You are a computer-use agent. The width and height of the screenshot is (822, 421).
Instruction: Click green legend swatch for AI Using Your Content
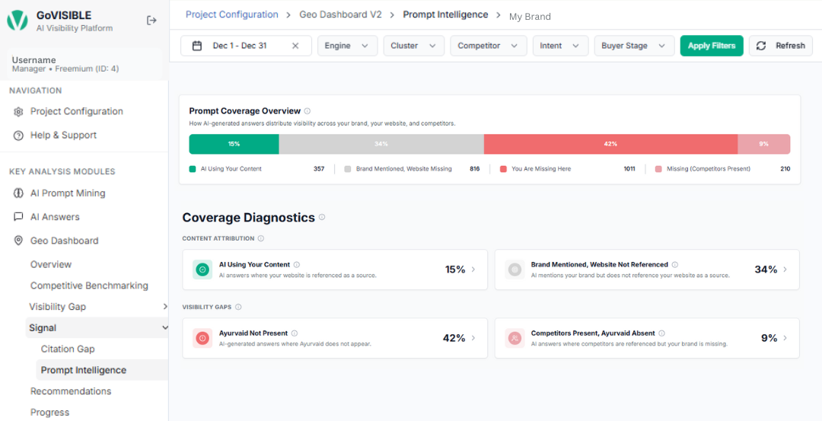pos(193,169)
